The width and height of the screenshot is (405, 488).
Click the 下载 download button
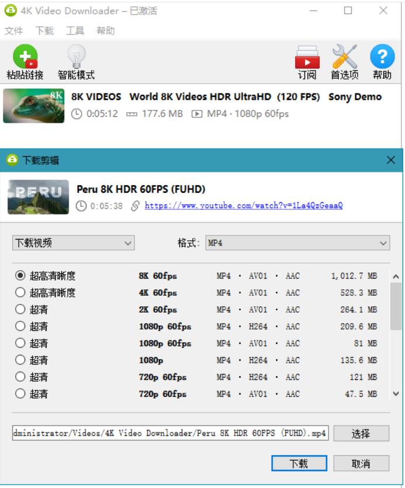tap(299, 463)
